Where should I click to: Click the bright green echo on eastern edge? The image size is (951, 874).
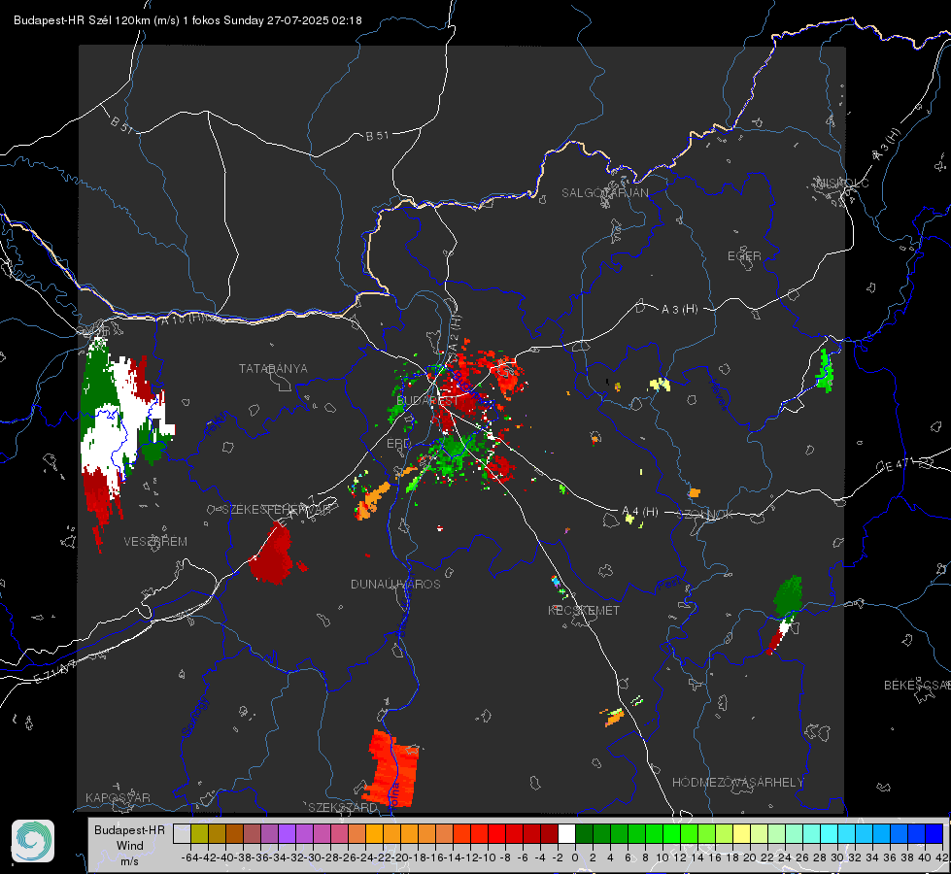[825, 371]
